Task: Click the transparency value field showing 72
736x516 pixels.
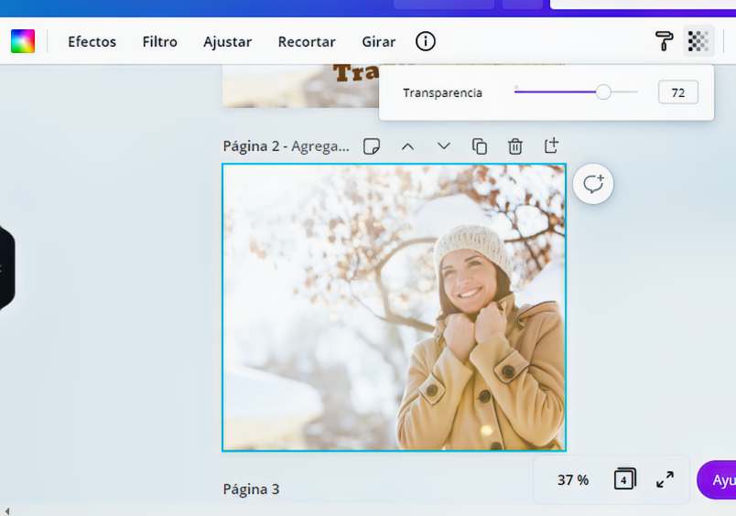Action: (677, 92)
